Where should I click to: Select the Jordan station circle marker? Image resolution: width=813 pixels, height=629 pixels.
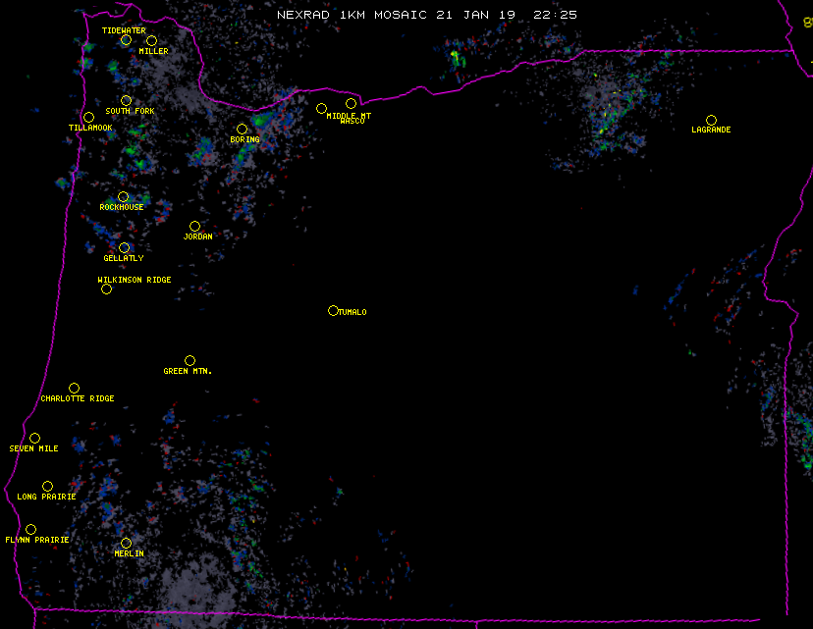(x=194, y=226)
